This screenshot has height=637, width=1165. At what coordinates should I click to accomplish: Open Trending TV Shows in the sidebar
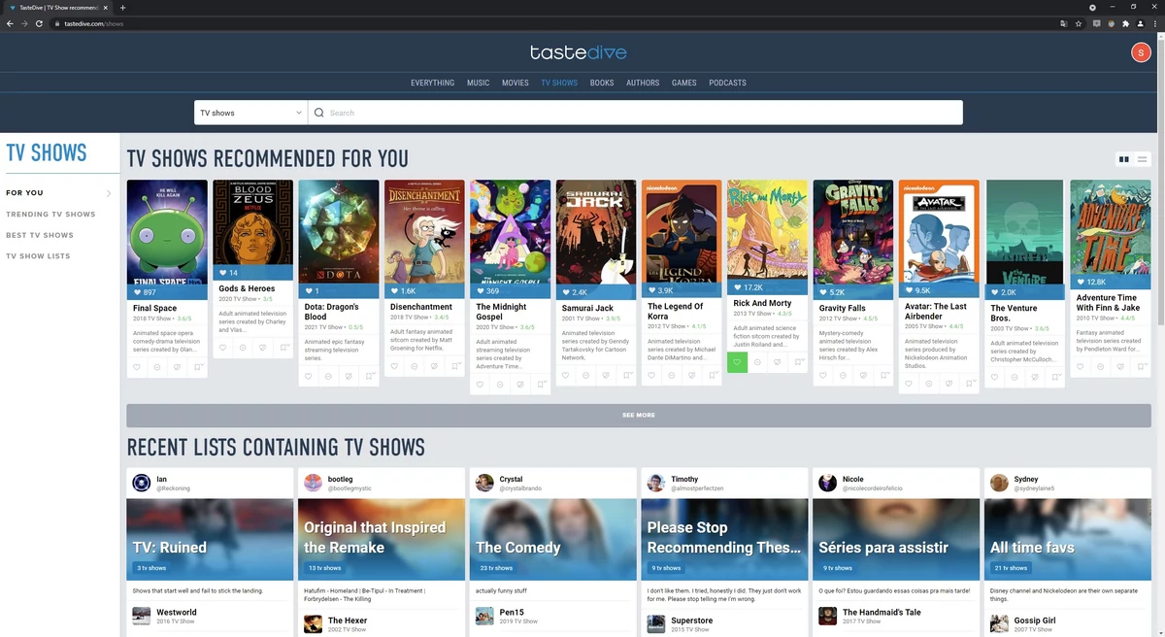click(50, 214)
